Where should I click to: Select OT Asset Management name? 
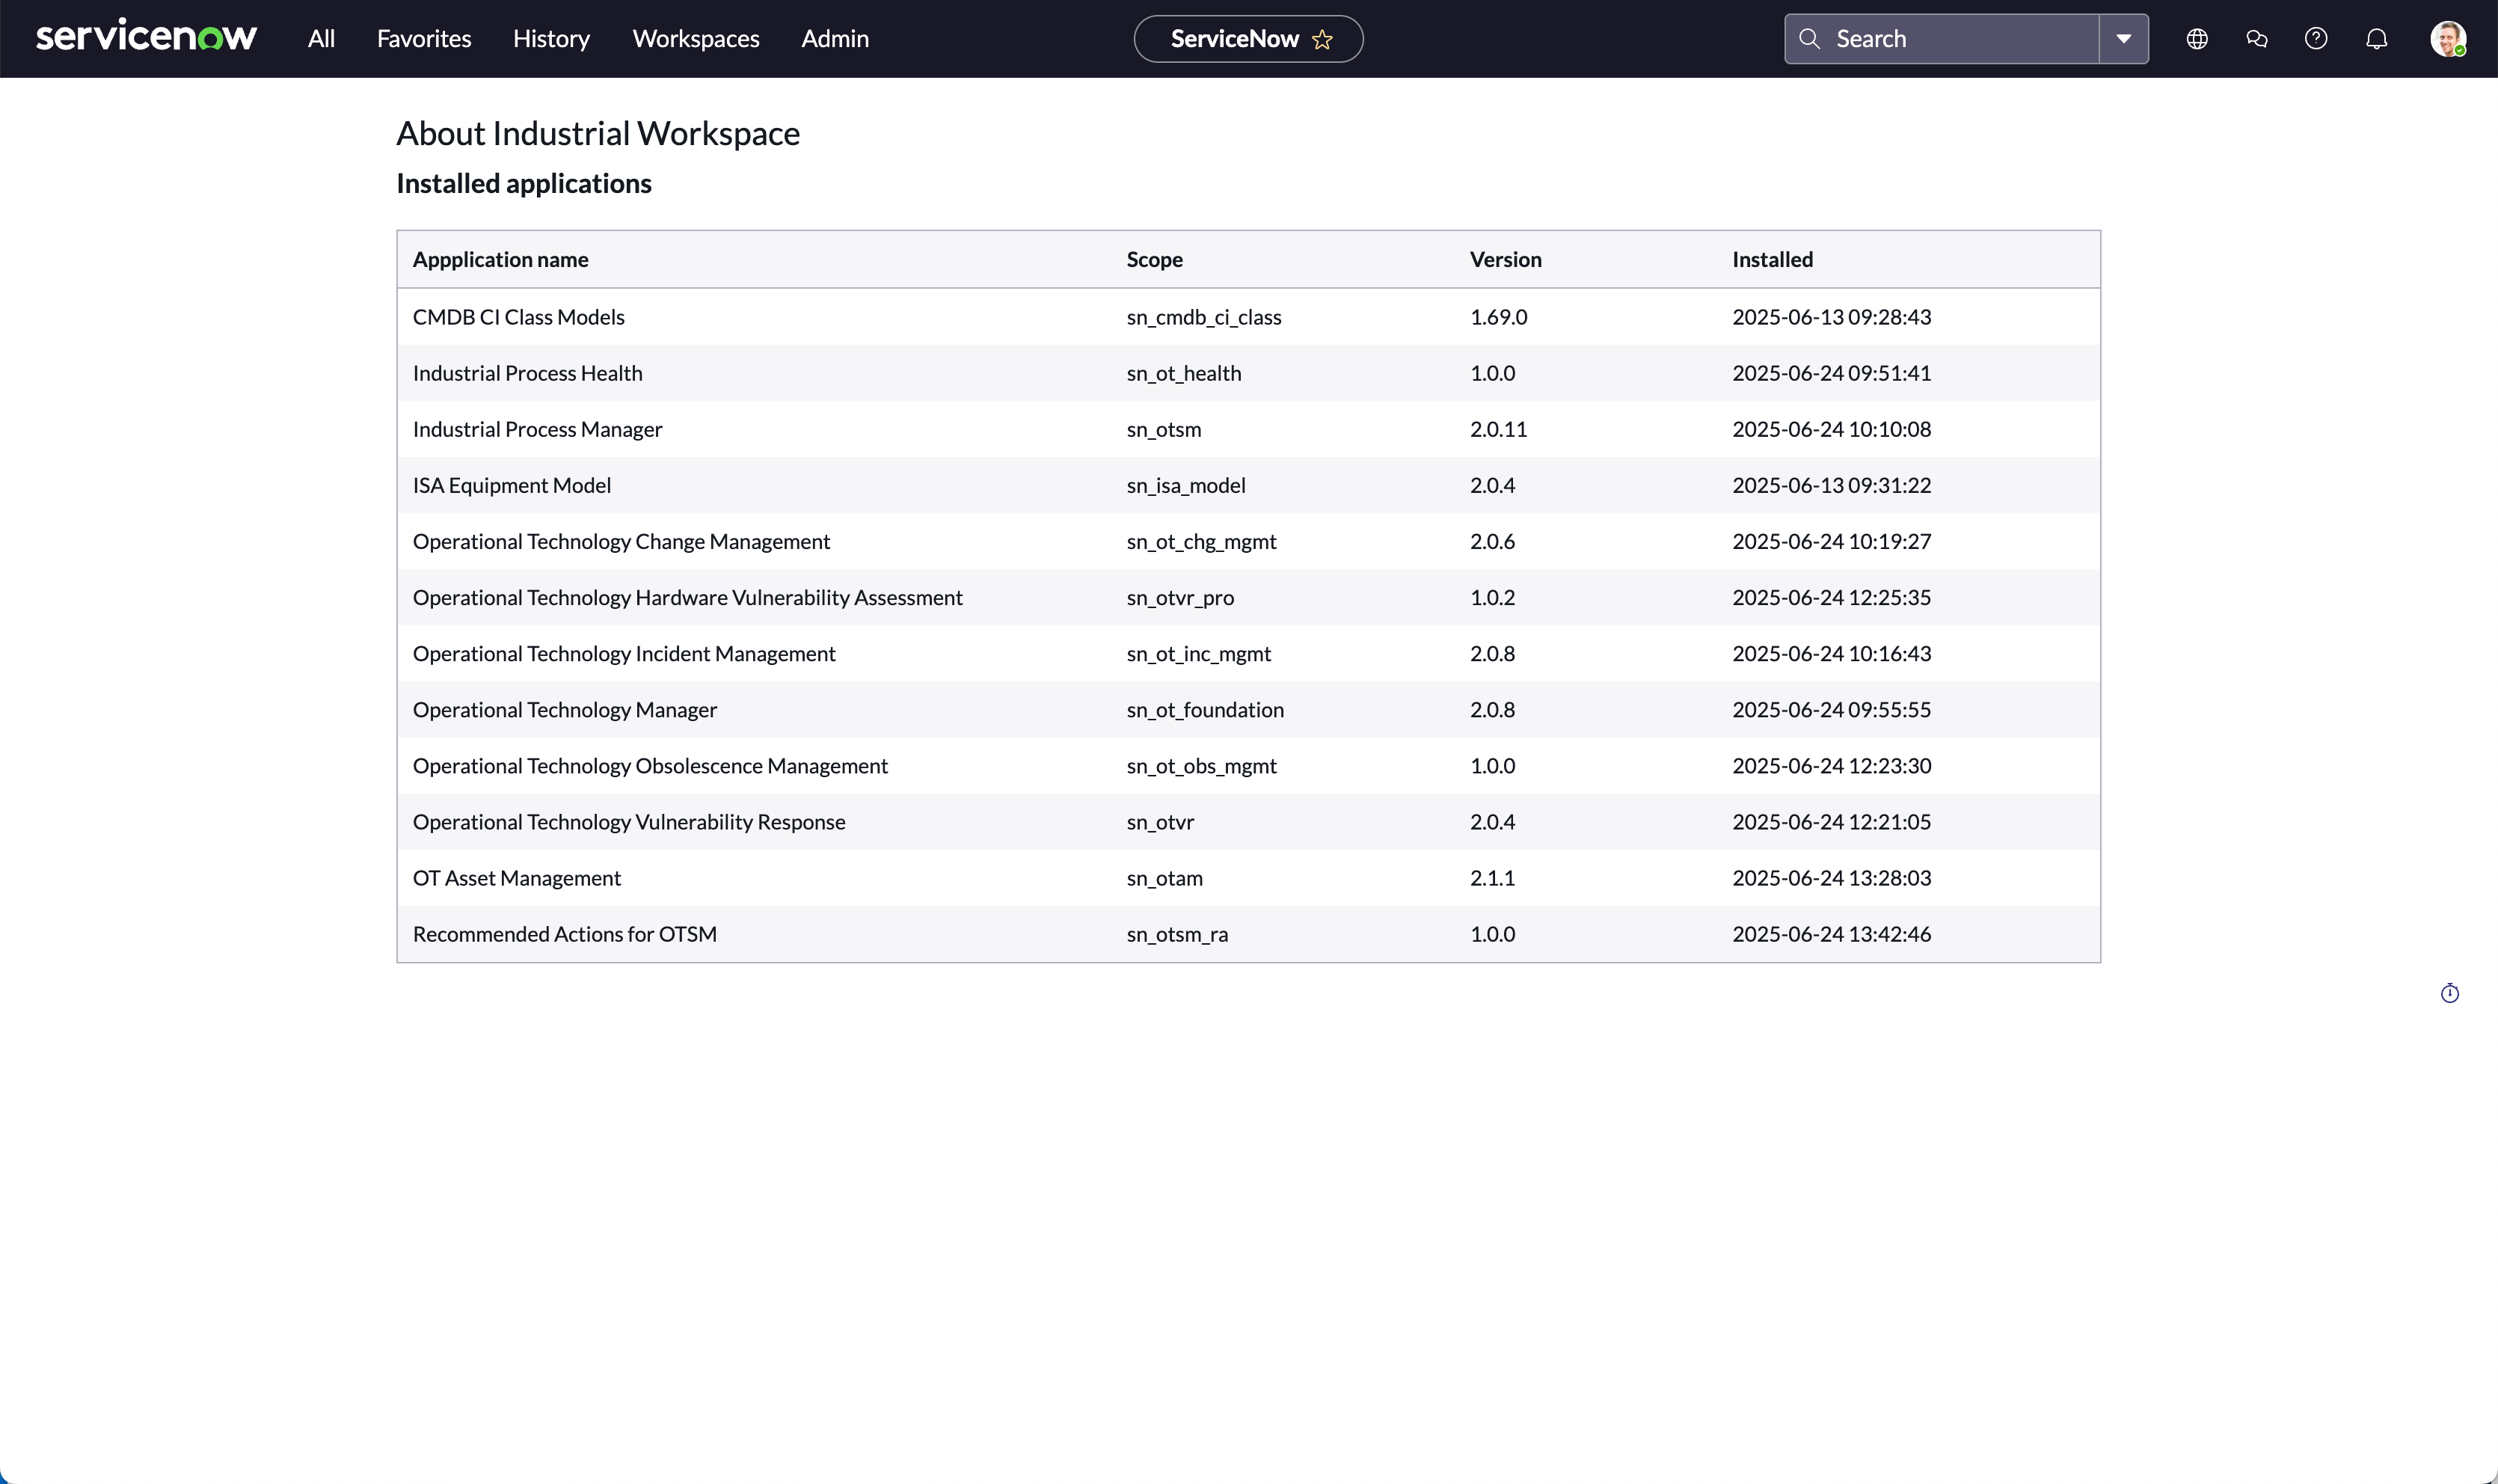click(517, 877)
